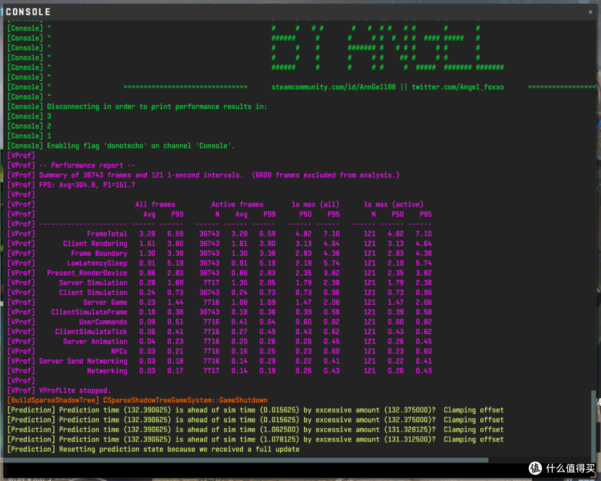Viewport: 601px width, 481px height.
Task: Click the Frame Boundary row label
Action: 99,254
